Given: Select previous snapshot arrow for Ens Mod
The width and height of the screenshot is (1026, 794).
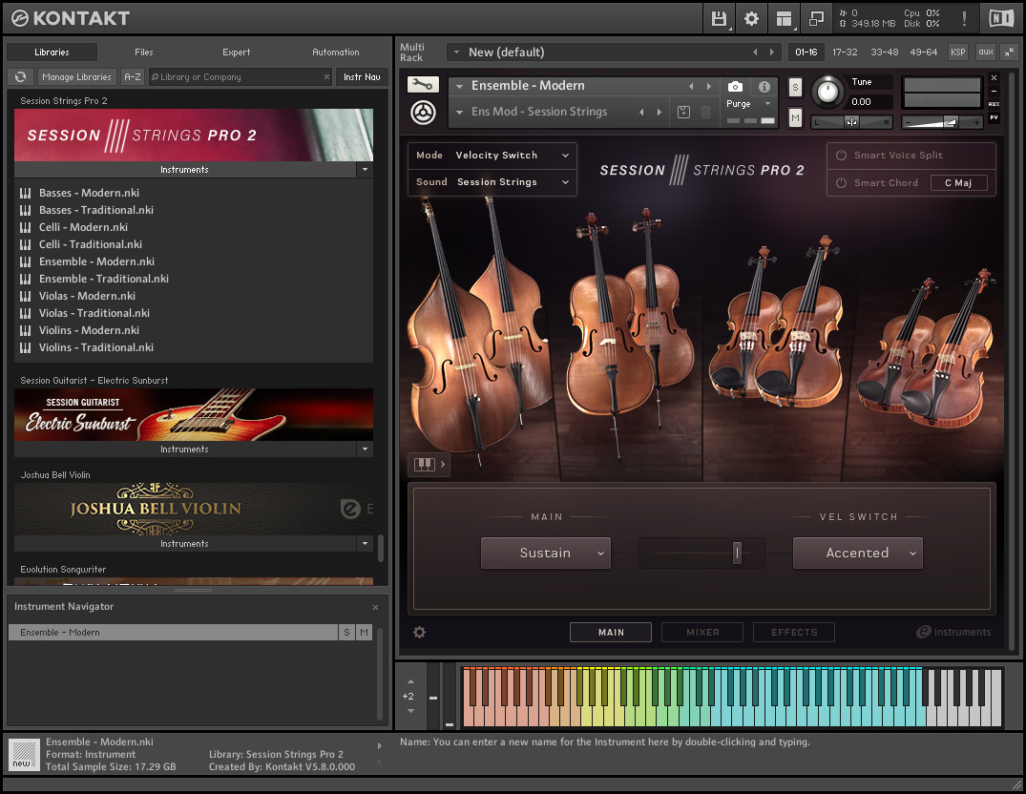Looking at the screenshot, I should 641,112.
